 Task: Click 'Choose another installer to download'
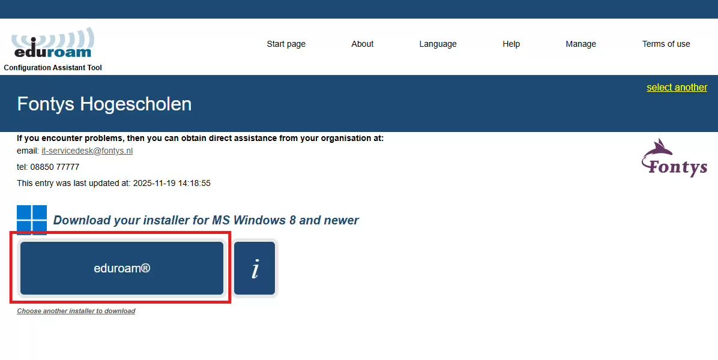(76, 311)
